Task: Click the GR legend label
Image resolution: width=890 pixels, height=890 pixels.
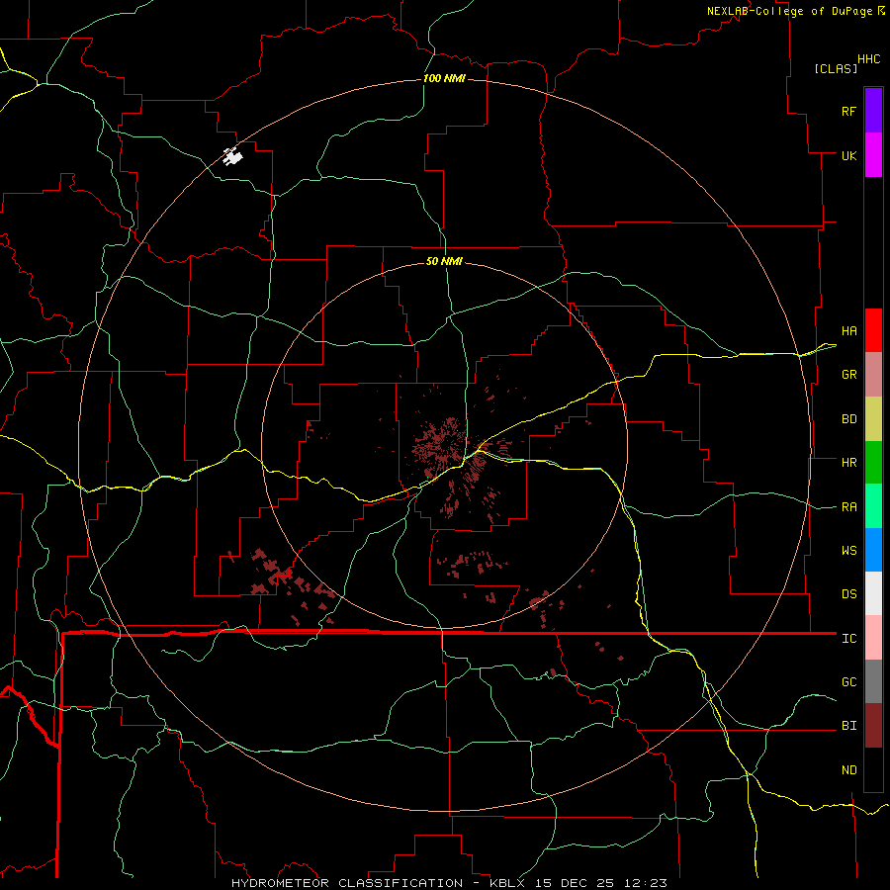Action: (848, 375)
